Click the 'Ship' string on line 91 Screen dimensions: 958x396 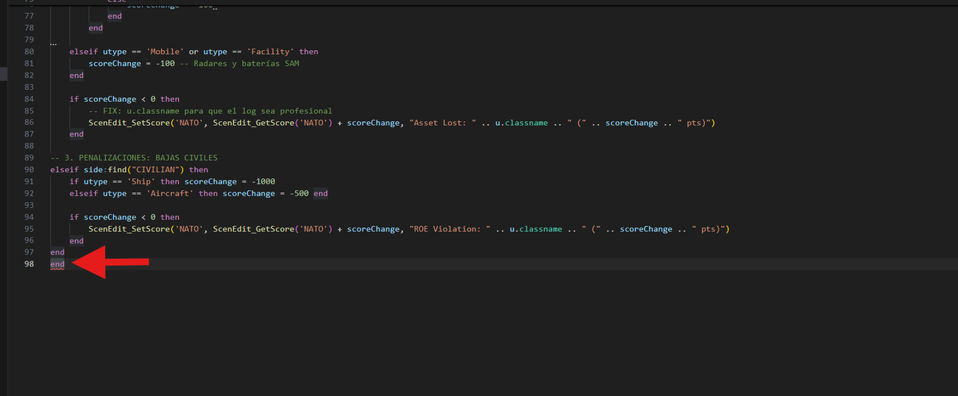click(141, 182)
